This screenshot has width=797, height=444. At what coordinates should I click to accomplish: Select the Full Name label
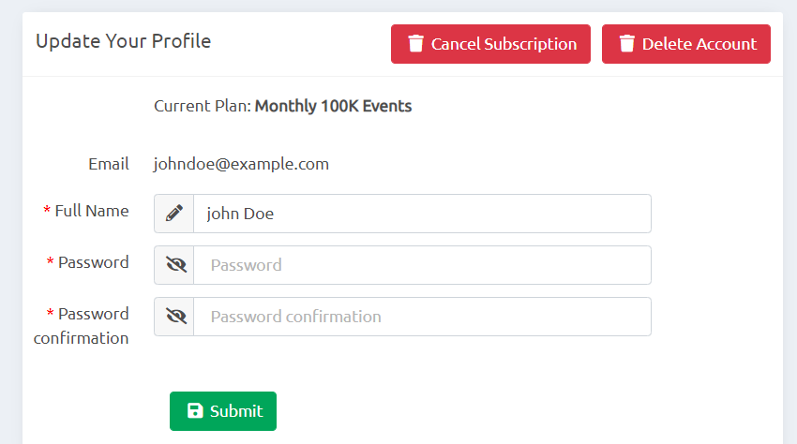[x=92, y=211]
